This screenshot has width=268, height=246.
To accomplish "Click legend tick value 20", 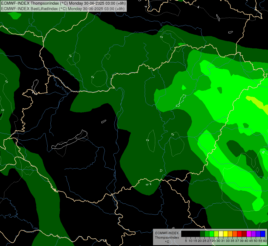I will tap(200, 241).
